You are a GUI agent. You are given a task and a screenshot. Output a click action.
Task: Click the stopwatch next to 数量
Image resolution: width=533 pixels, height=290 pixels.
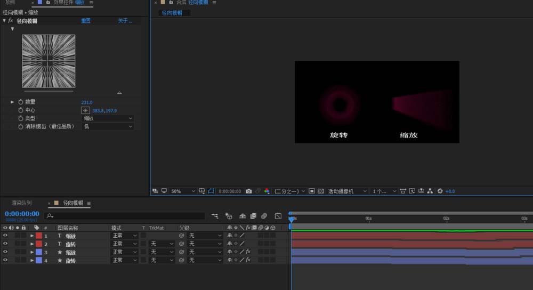click(21, 102)
